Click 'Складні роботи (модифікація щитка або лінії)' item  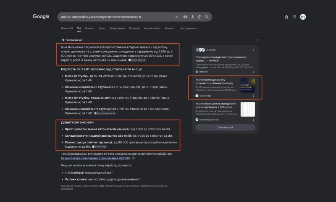[119, 136]
